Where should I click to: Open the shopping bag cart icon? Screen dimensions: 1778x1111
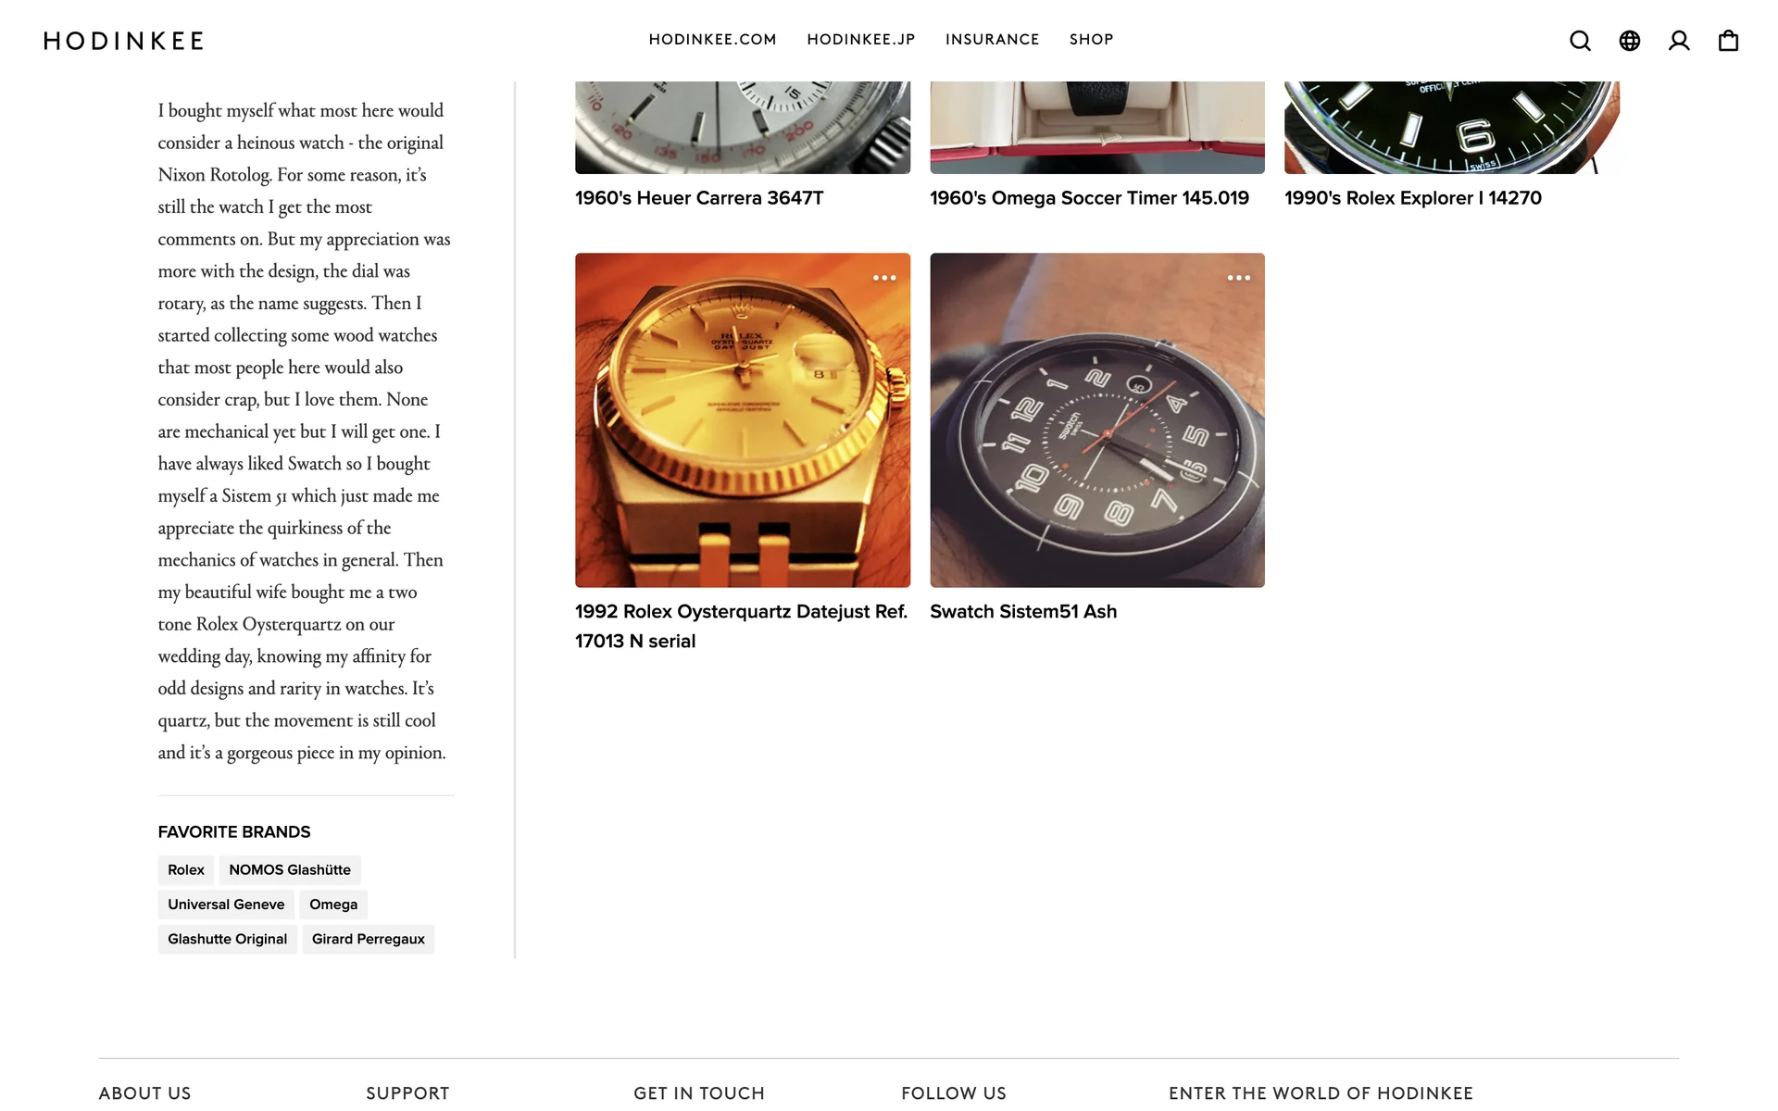1728,41
